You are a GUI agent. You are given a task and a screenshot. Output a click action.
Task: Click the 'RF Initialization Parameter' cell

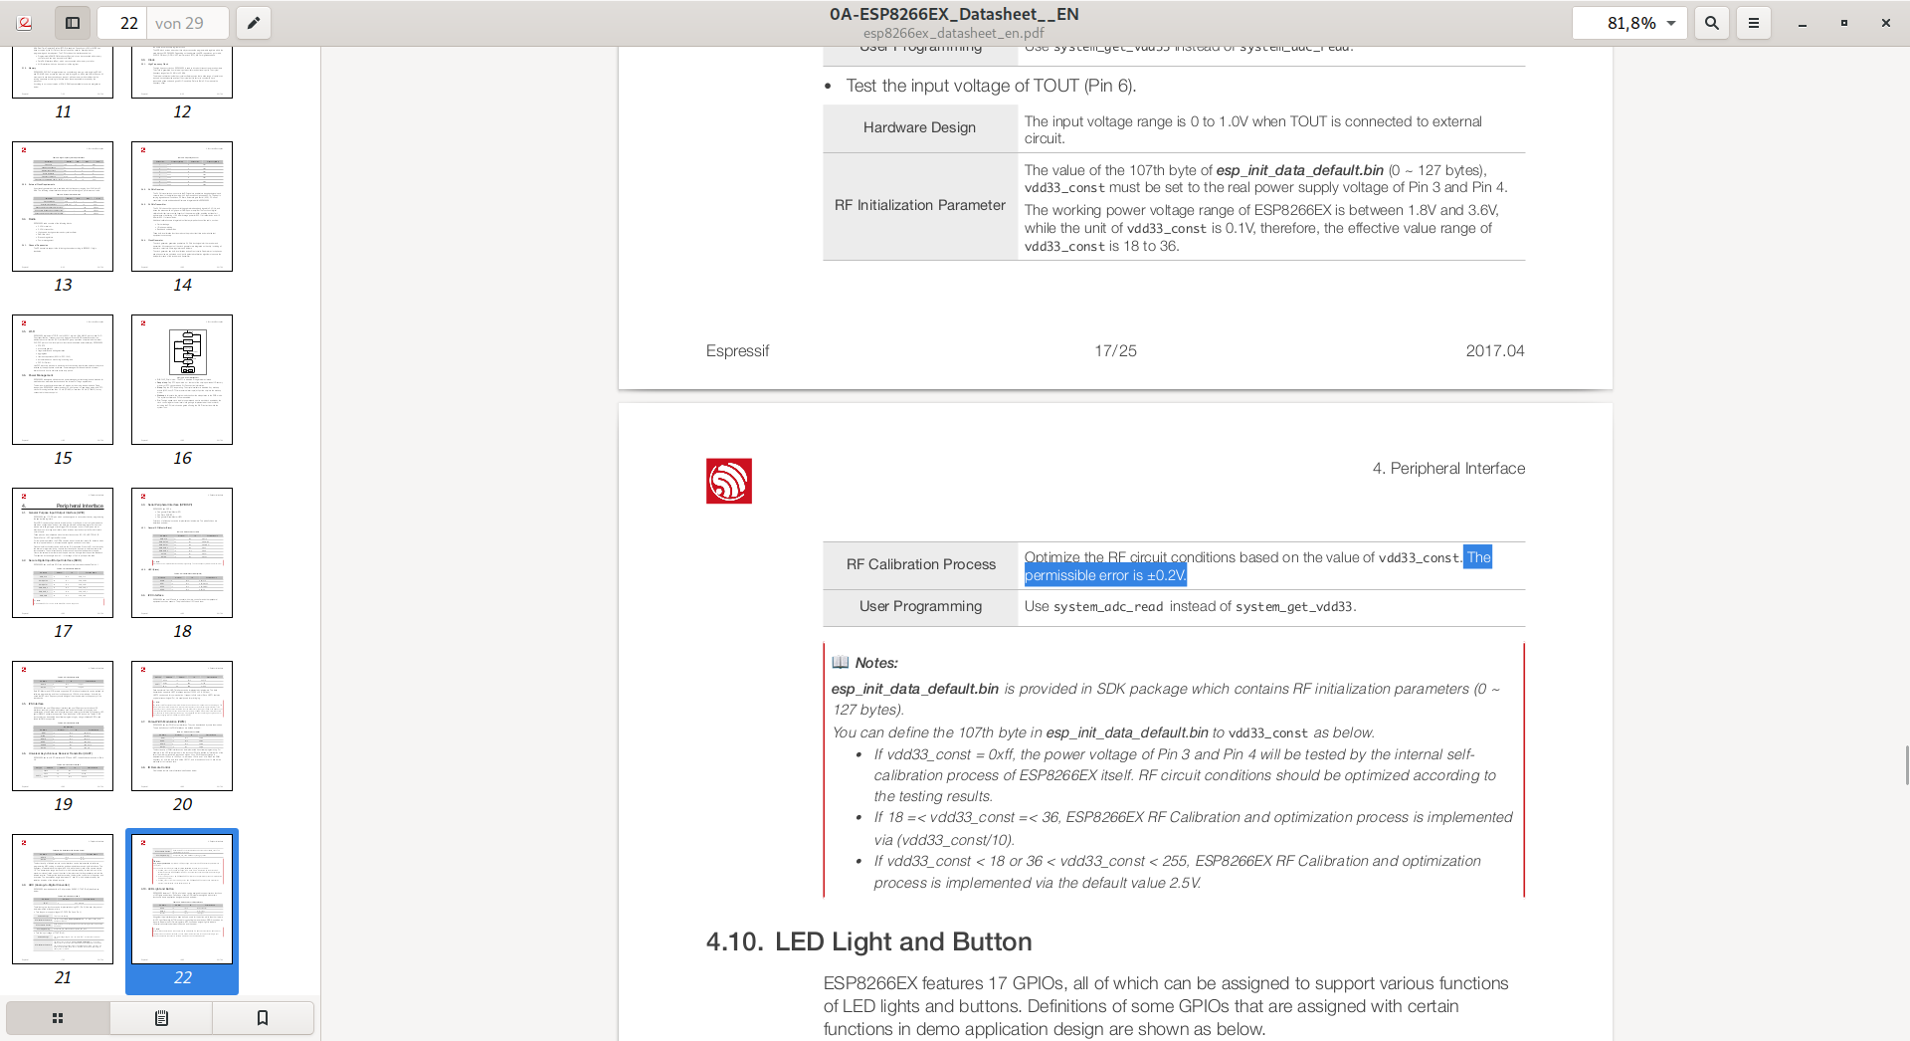pyautogui.click(x=920, y=205)
